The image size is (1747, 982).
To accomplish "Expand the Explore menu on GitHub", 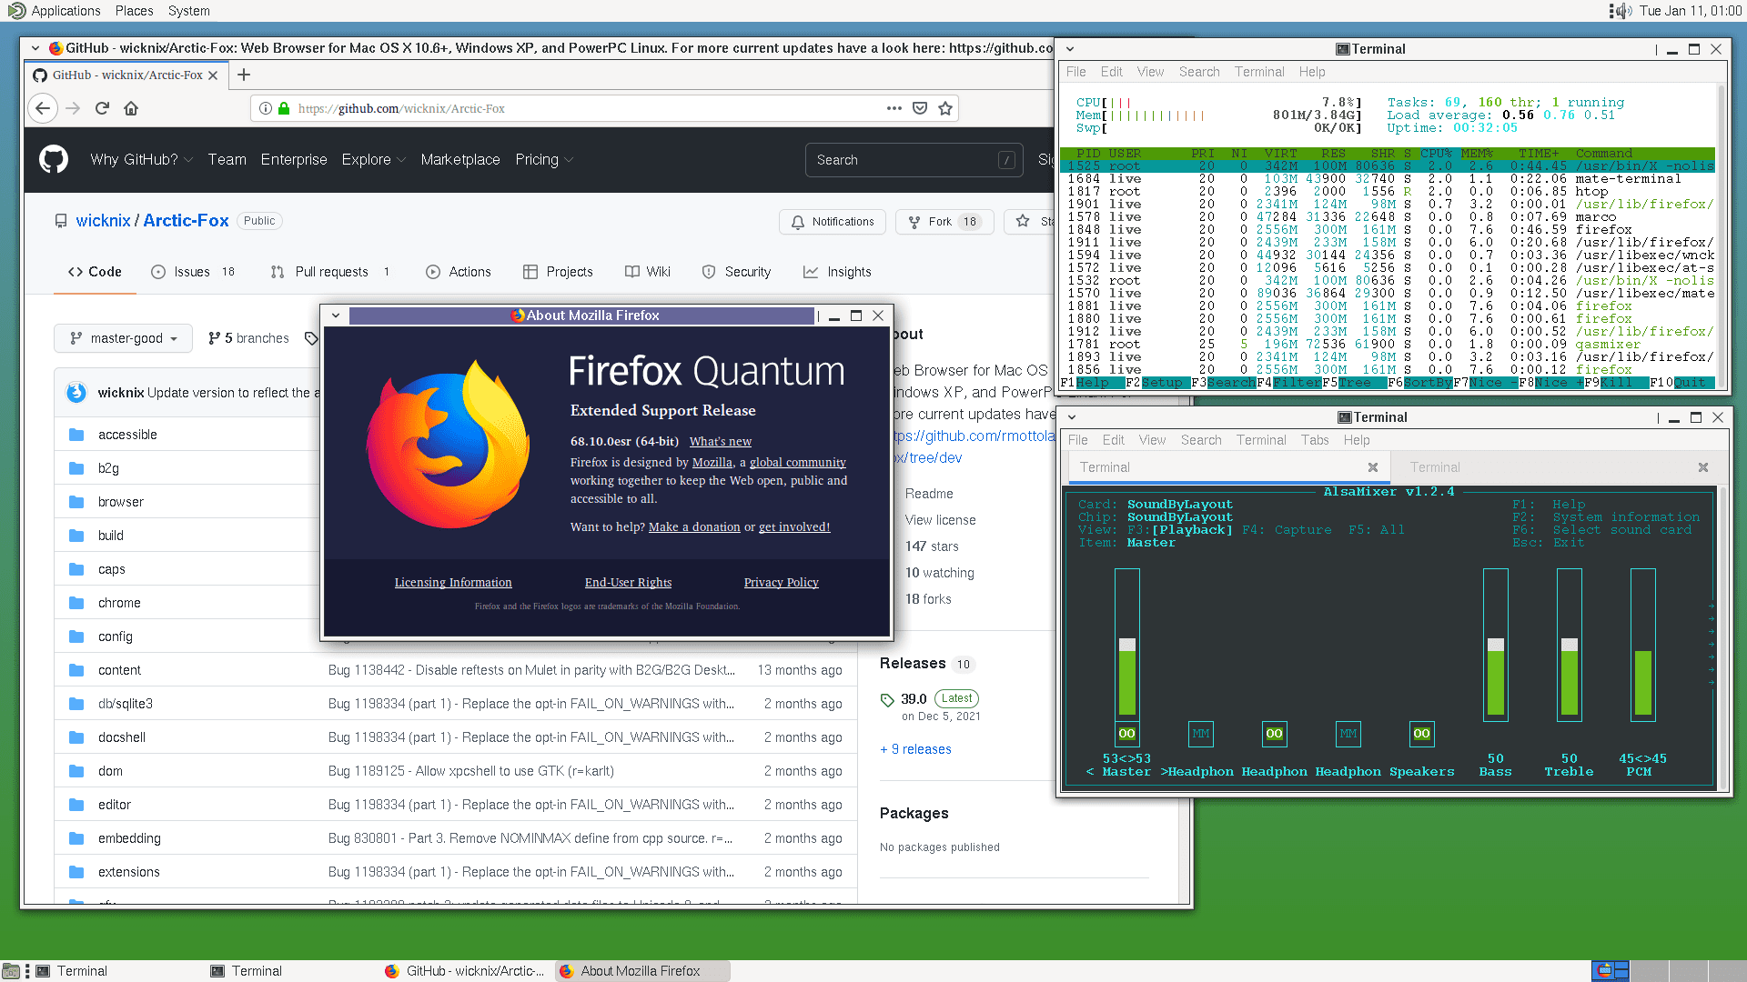I will click(373, 159).
